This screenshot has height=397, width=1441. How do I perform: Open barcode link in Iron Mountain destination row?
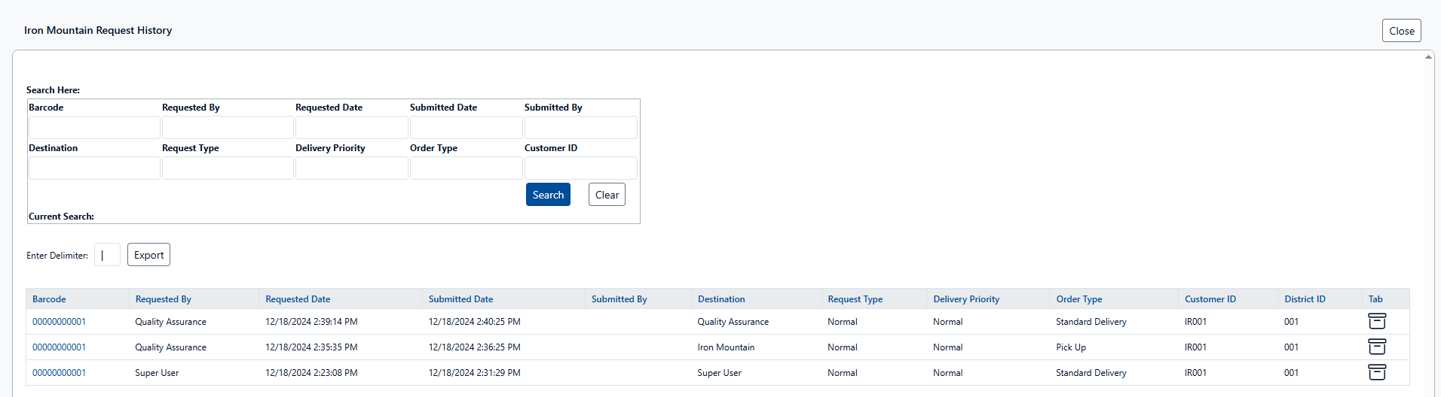coord(59,347)
